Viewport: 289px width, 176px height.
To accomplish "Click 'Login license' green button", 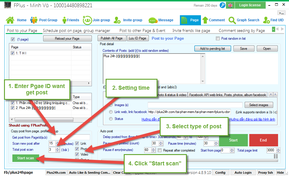I will 250,5.
